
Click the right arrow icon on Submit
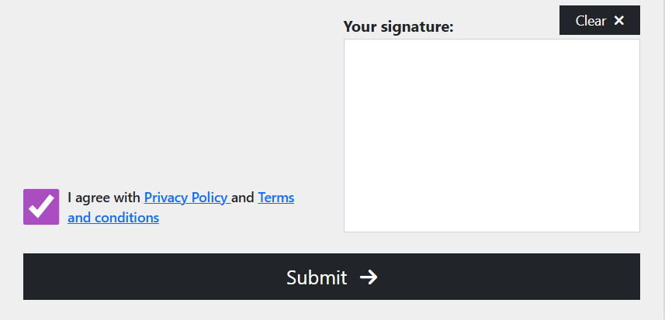point(369,277)
